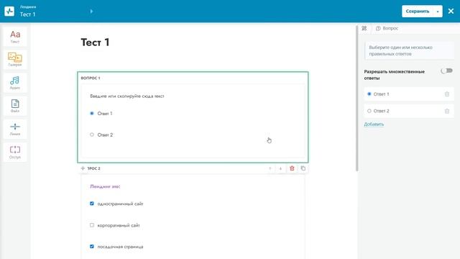Click the play arrow next to title
The image size is (460, 259).
pyautogui.click(x=91, y=12)
